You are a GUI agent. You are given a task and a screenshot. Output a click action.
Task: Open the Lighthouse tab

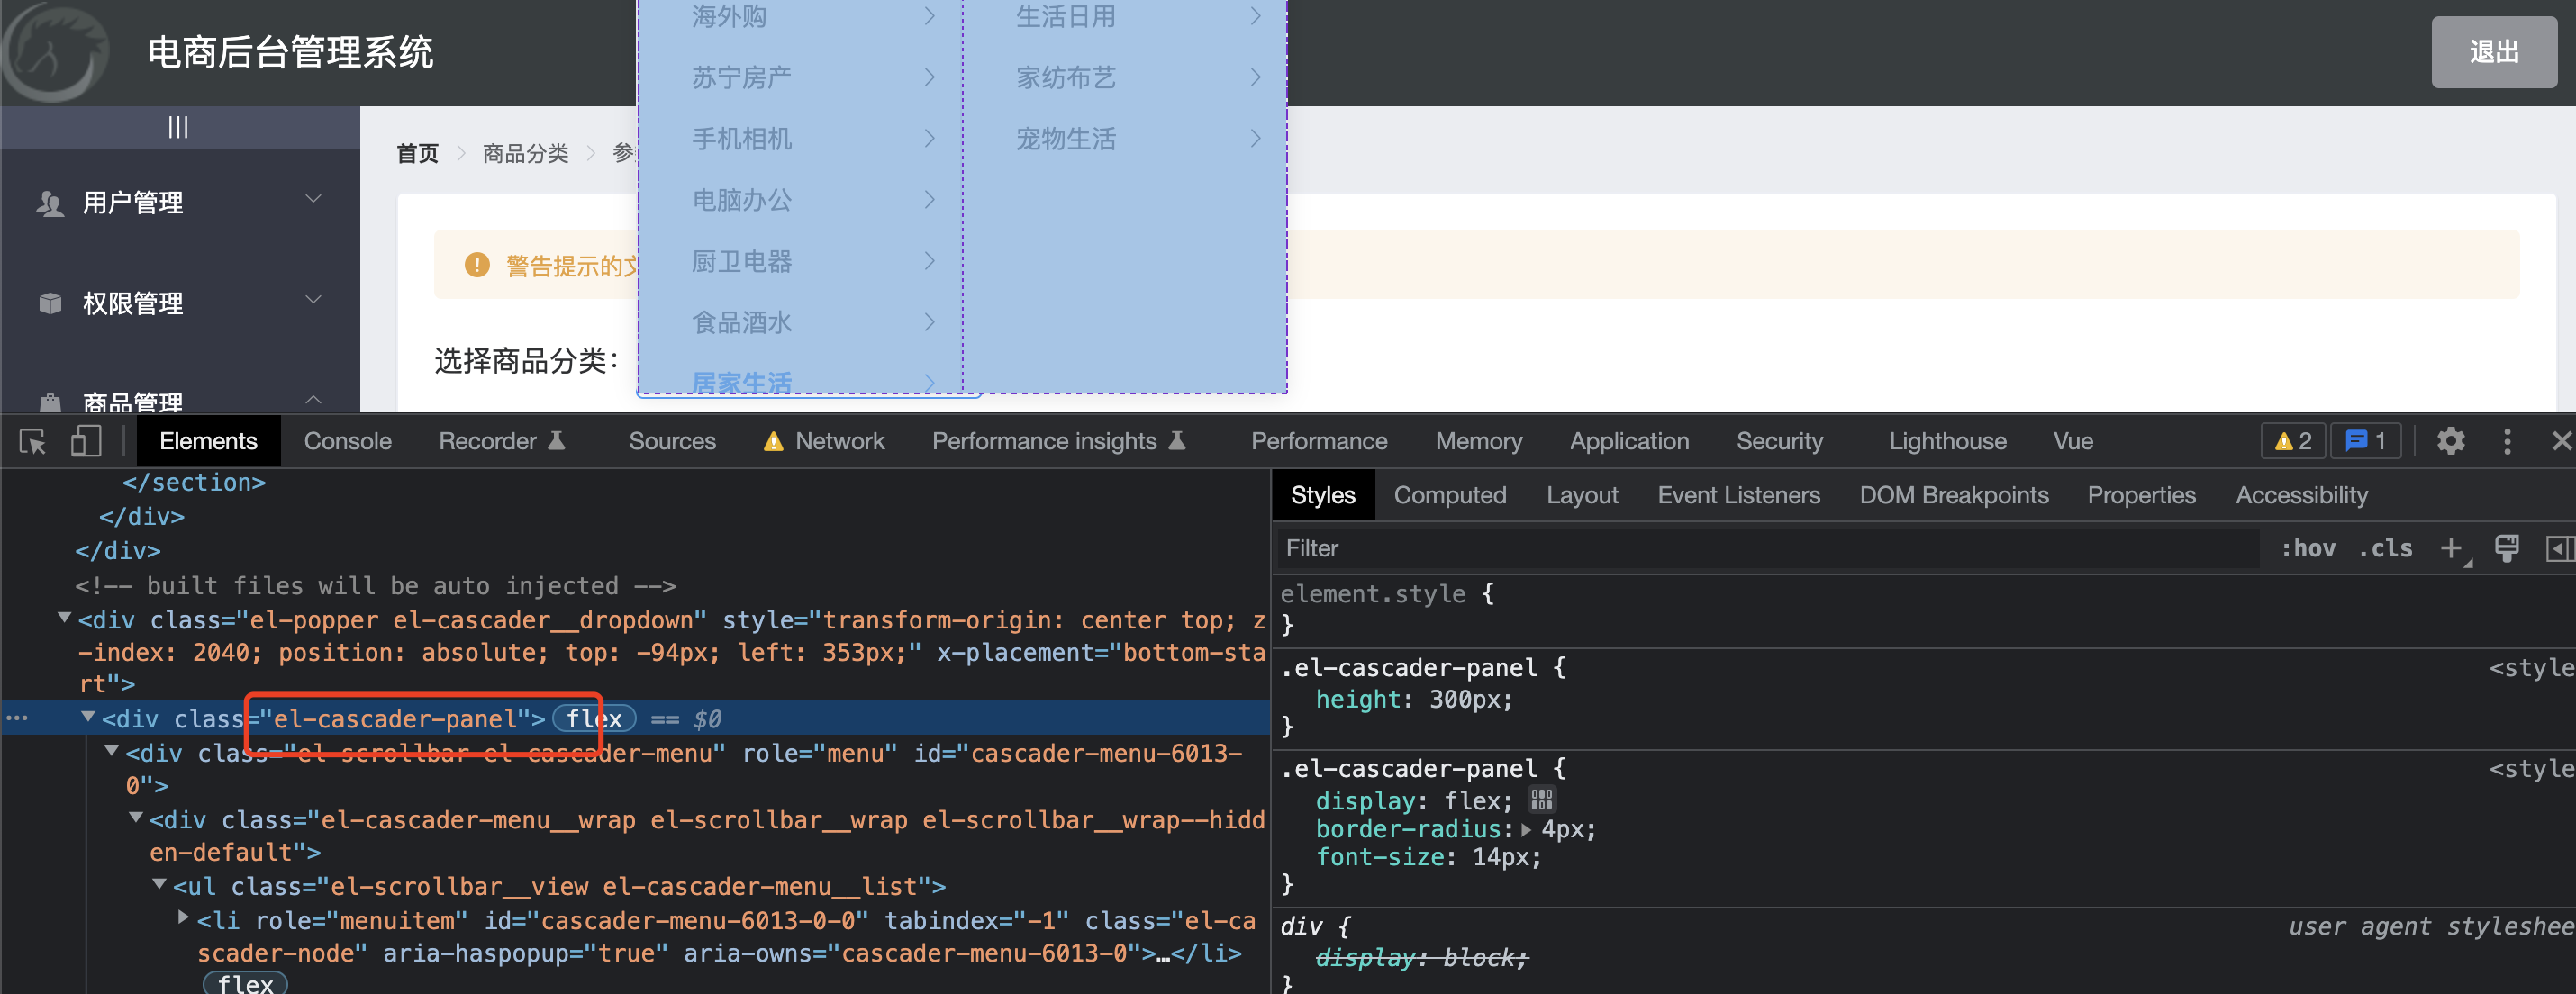[x=1947, y=441]
